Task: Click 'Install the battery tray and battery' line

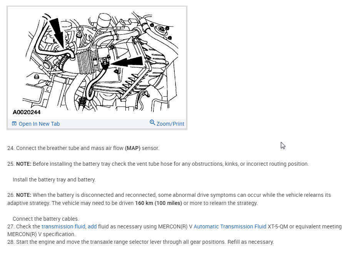Action: coord(54,180)
